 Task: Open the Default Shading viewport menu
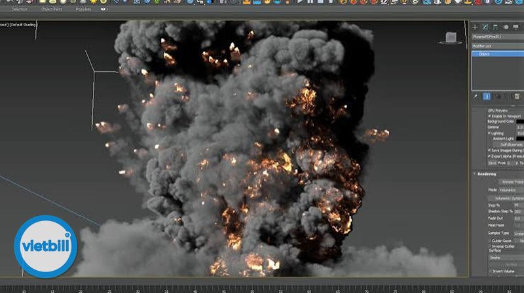pos(22,24)
